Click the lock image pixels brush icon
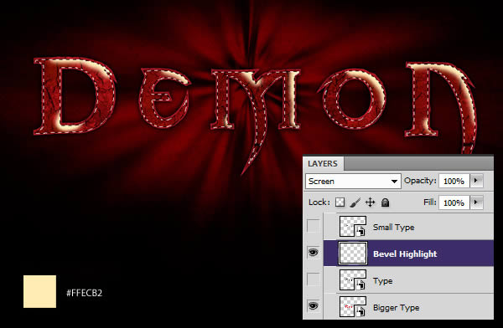This screenshot has width=503, height=328. click(x=355, y=202)
